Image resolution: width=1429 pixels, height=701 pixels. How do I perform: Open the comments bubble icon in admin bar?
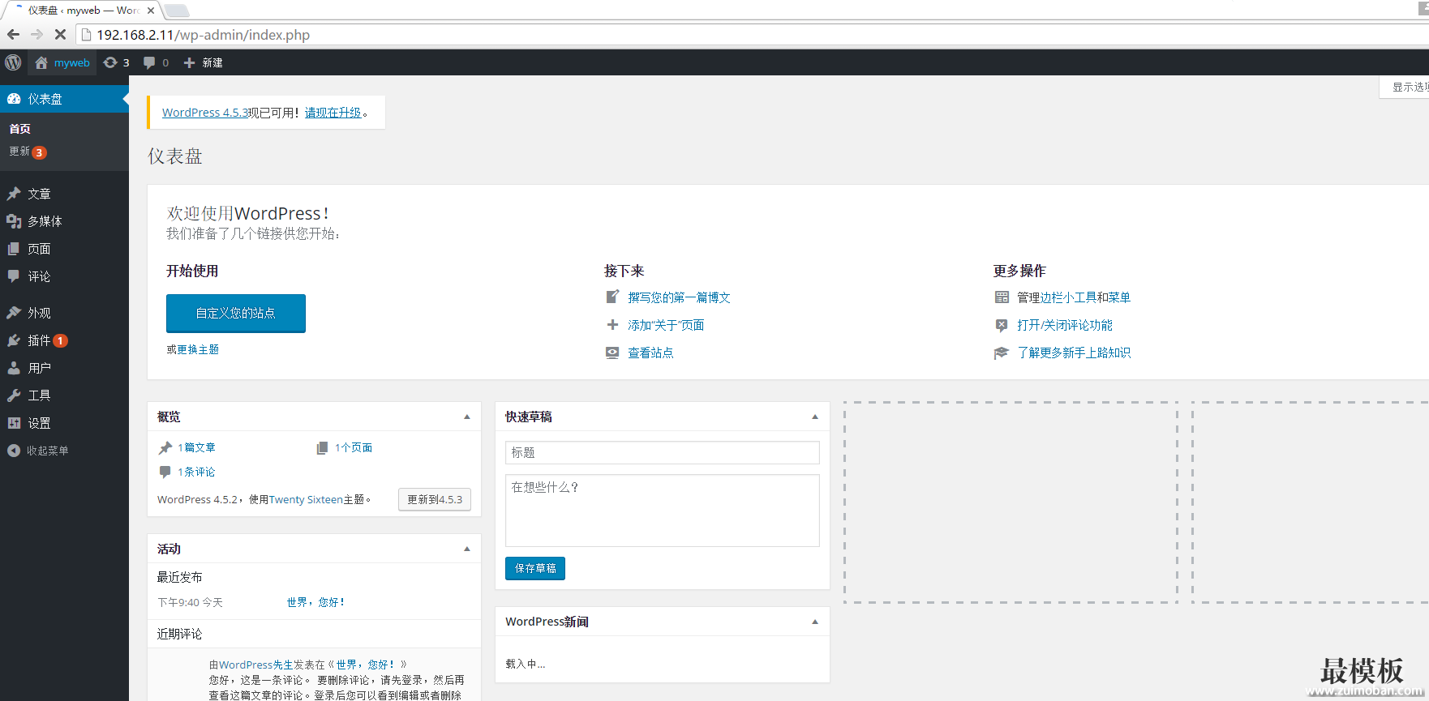[149, 62]
